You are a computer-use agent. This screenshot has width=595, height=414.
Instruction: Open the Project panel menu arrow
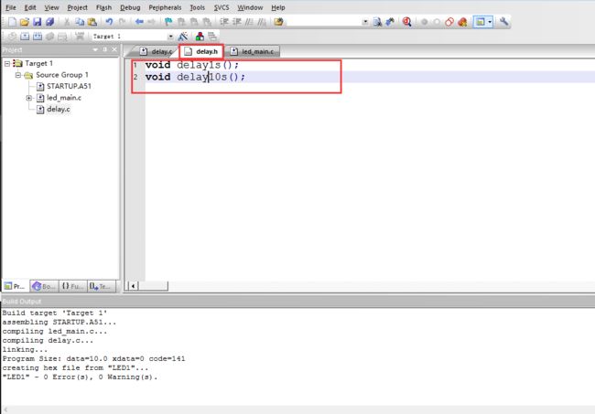[95, 49]
